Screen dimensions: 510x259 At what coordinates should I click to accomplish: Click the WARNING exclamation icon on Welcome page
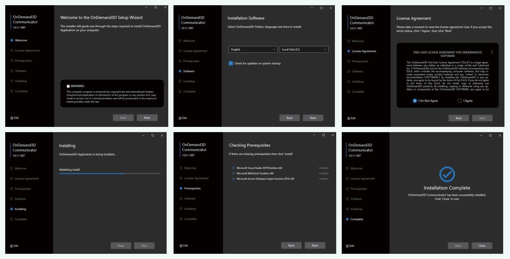click(68, 86)
